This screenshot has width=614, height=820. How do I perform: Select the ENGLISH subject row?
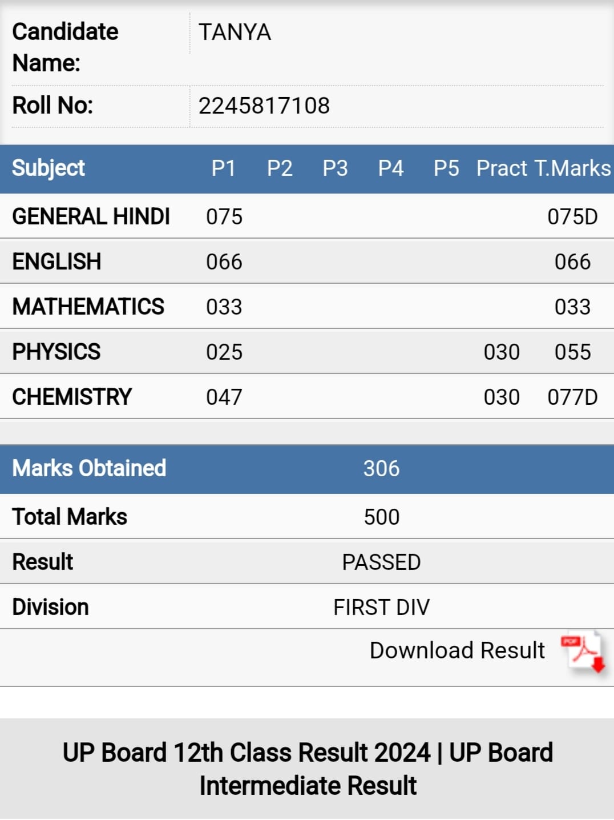point(307,262)
